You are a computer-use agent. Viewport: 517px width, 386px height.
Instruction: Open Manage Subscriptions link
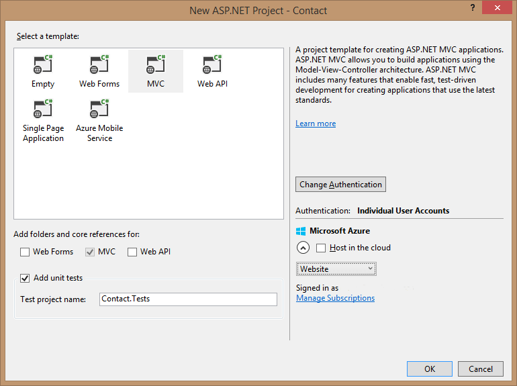(x=335, y=298)
